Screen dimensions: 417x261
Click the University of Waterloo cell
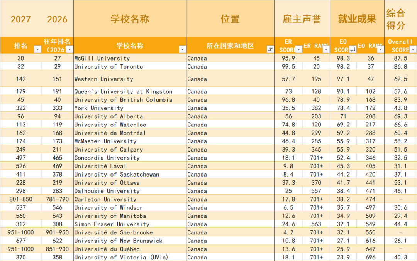[x=130, y=125]
